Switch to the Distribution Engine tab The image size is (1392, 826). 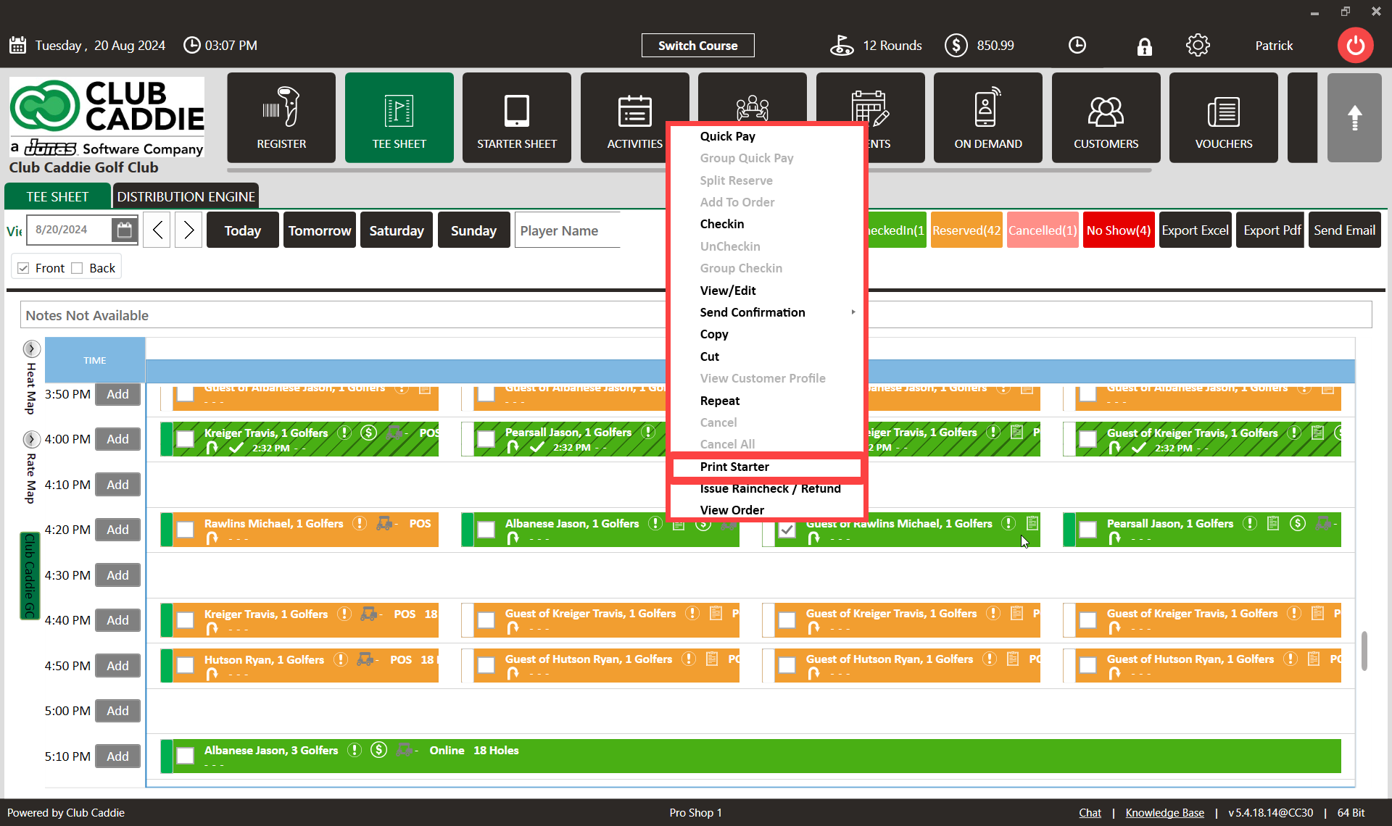186,196
